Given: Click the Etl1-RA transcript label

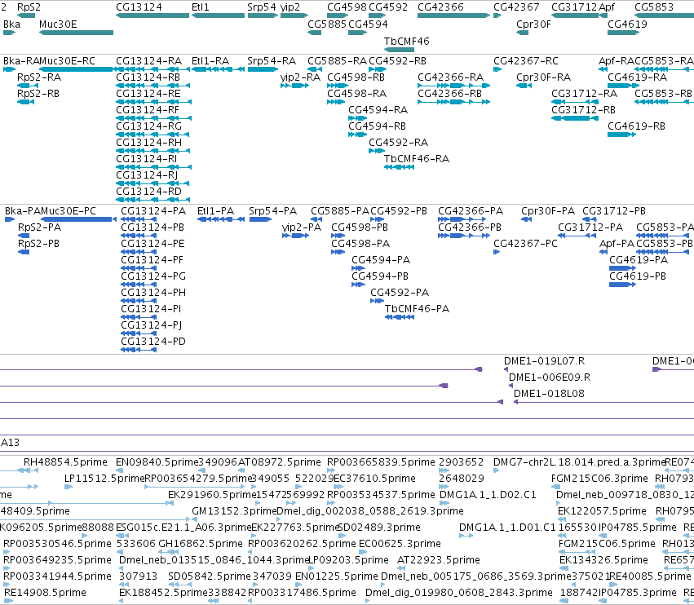Looking at the screenshot, I should 210,61.
